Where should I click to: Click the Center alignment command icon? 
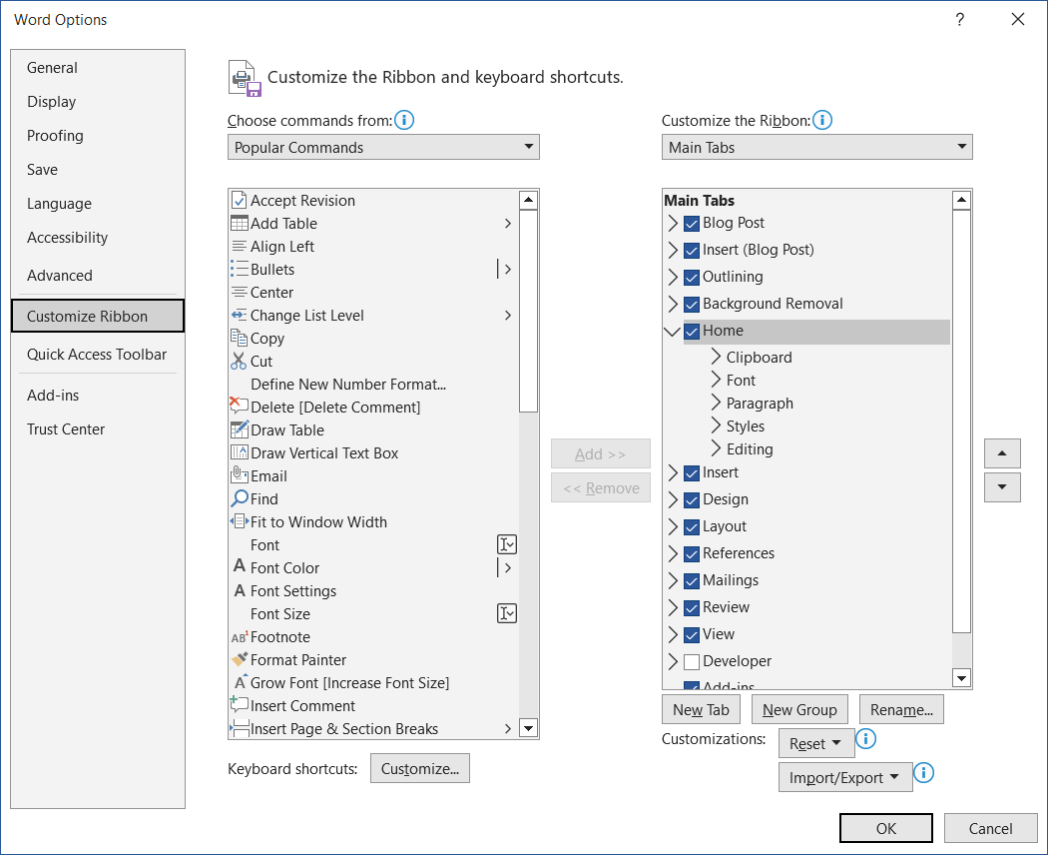click(239, 292)
